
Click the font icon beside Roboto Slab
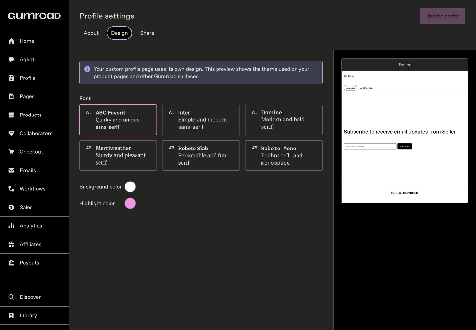171,148
